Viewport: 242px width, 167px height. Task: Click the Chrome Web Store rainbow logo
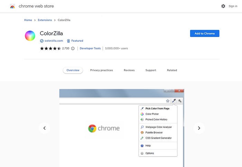click(12, 6)
